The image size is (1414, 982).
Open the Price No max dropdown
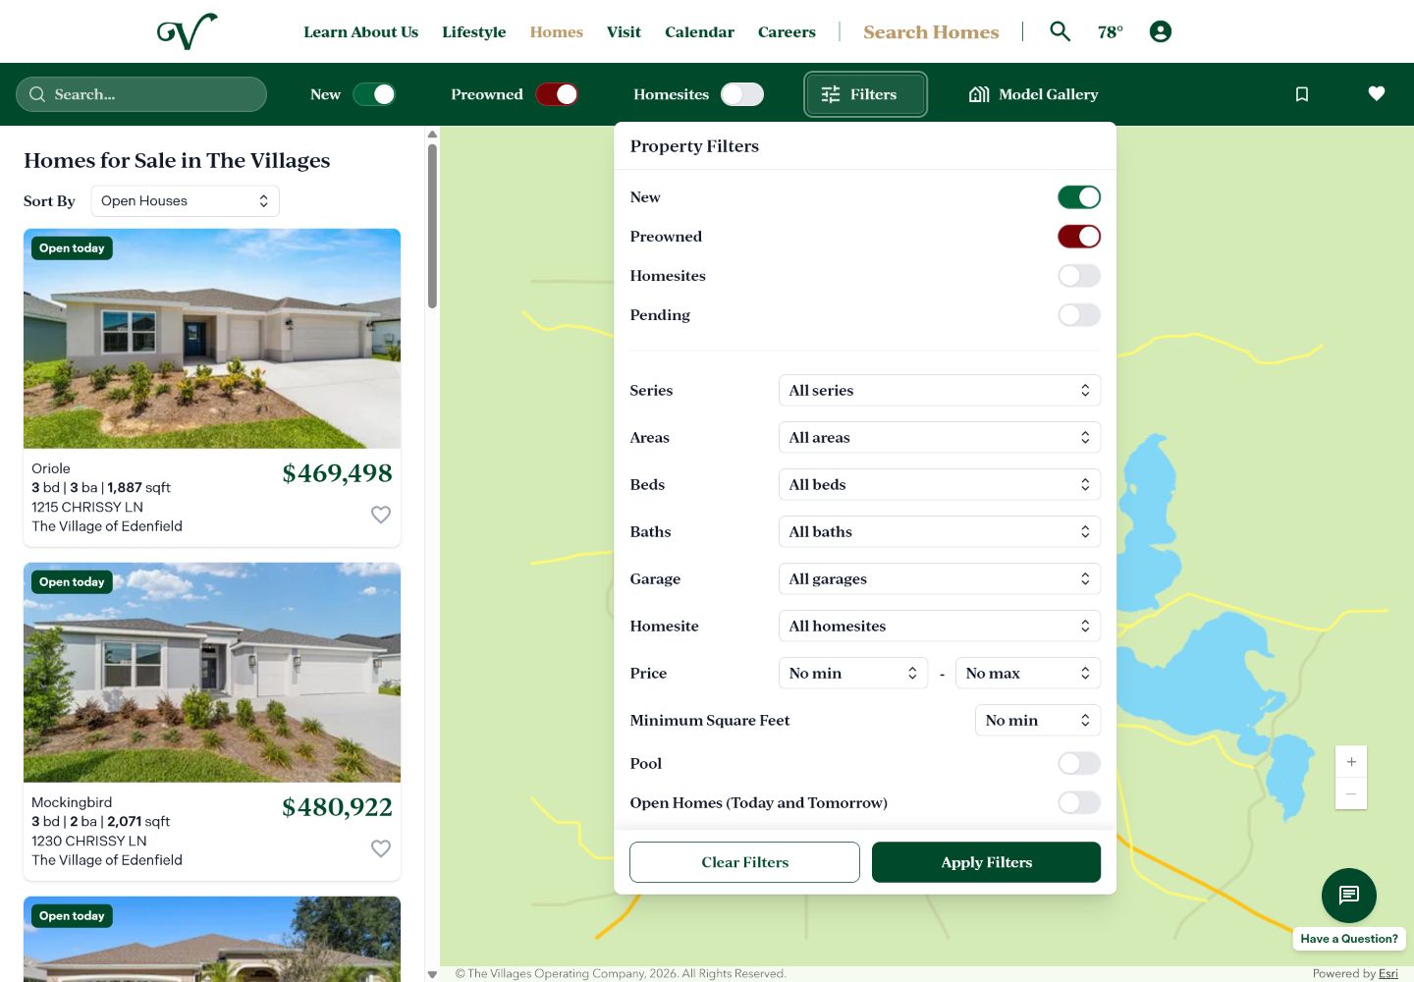pyautogui.click(x=1027, y=673)
